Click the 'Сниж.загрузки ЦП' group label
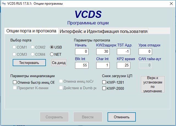176x126 pixels. pos(117,76)
